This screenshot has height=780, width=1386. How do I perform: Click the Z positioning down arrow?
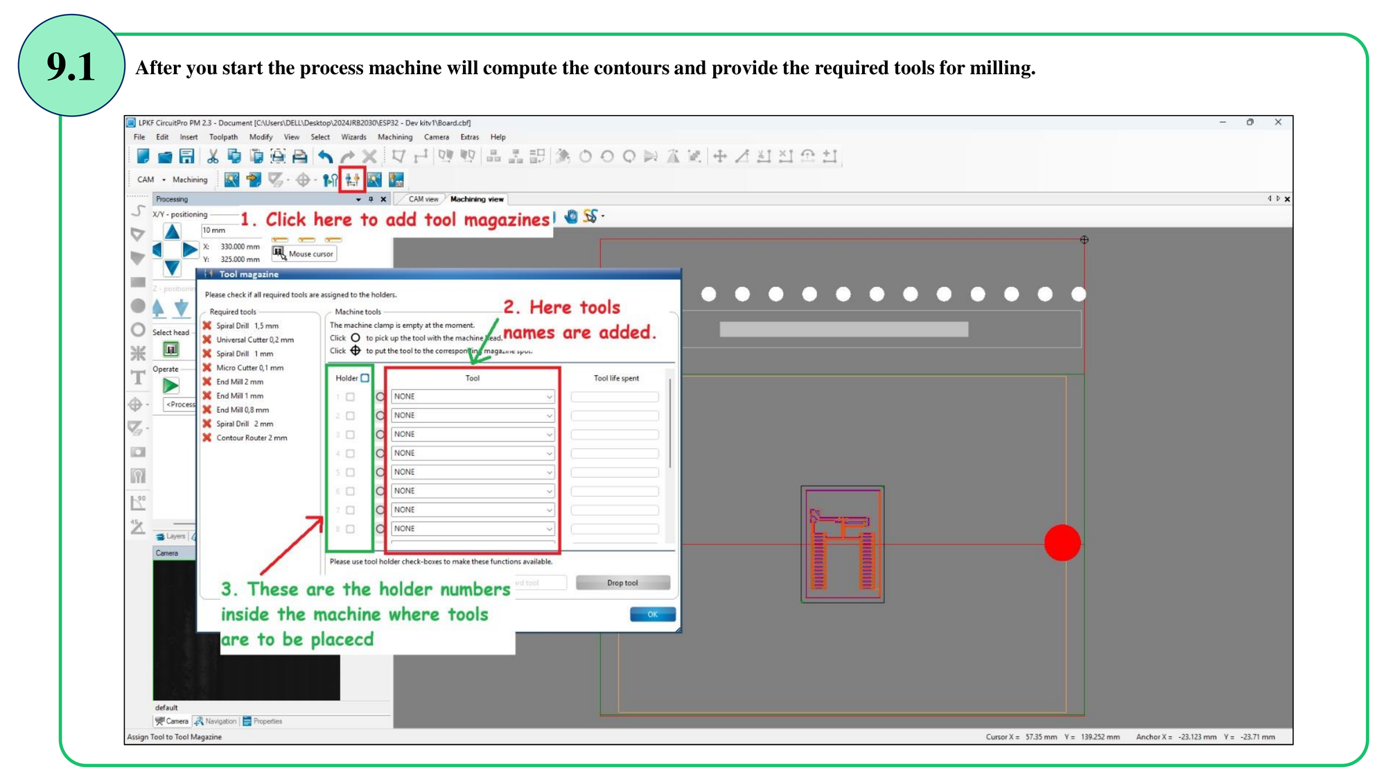coord(181,308)
